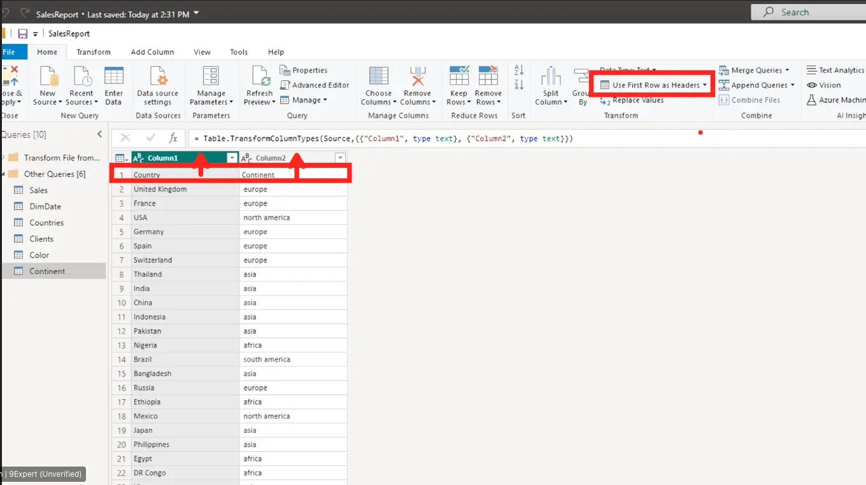Confirm formula with checkmark icon
The height and width of the screenshot is (485, 866).
coord(151,138)
